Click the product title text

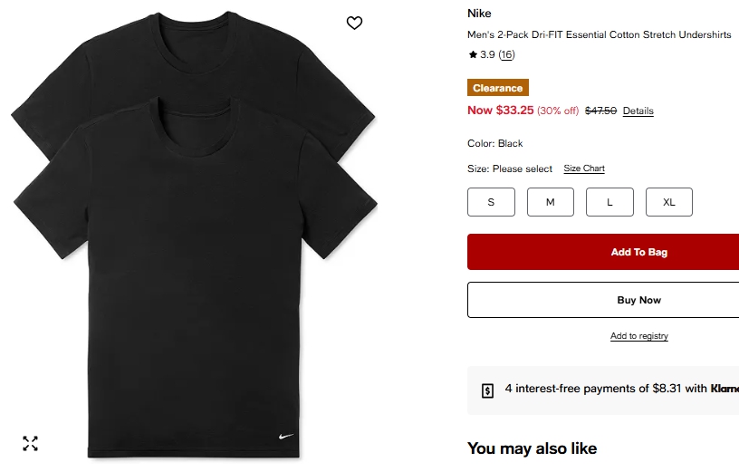point(599,35)
